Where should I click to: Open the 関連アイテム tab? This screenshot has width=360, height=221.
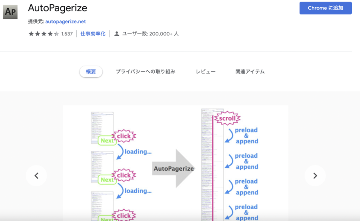(250, 72)
